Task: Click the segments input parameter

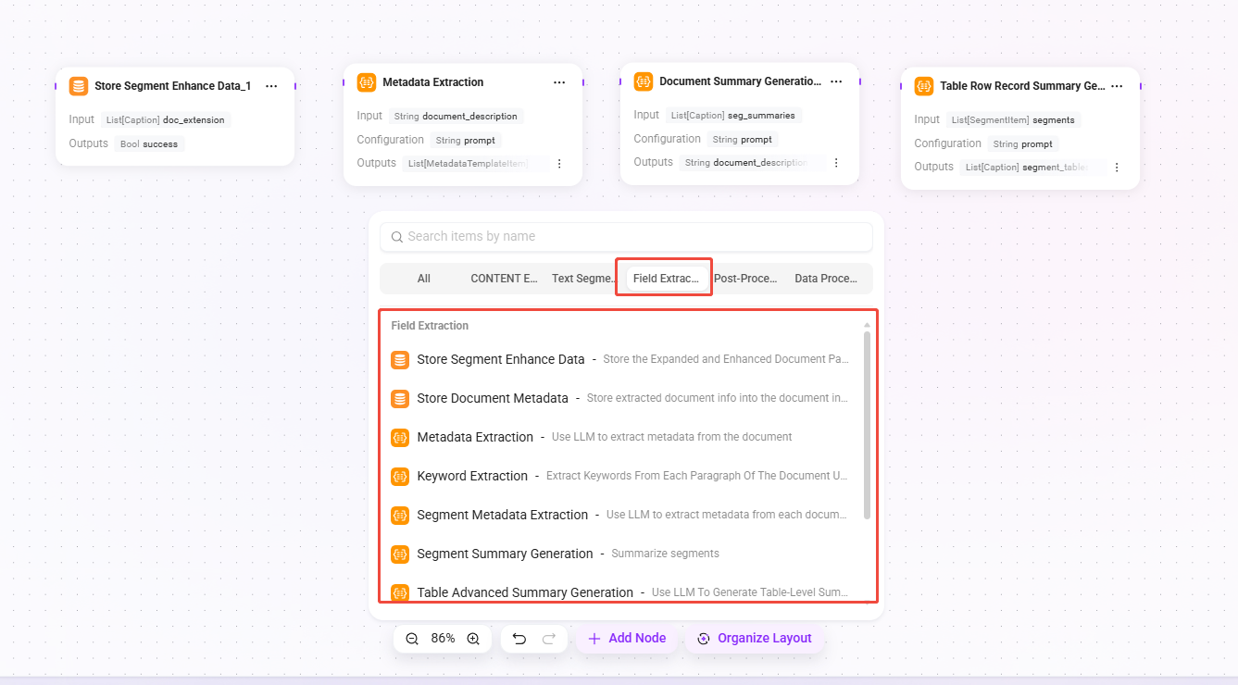Action: point(1013,120)
